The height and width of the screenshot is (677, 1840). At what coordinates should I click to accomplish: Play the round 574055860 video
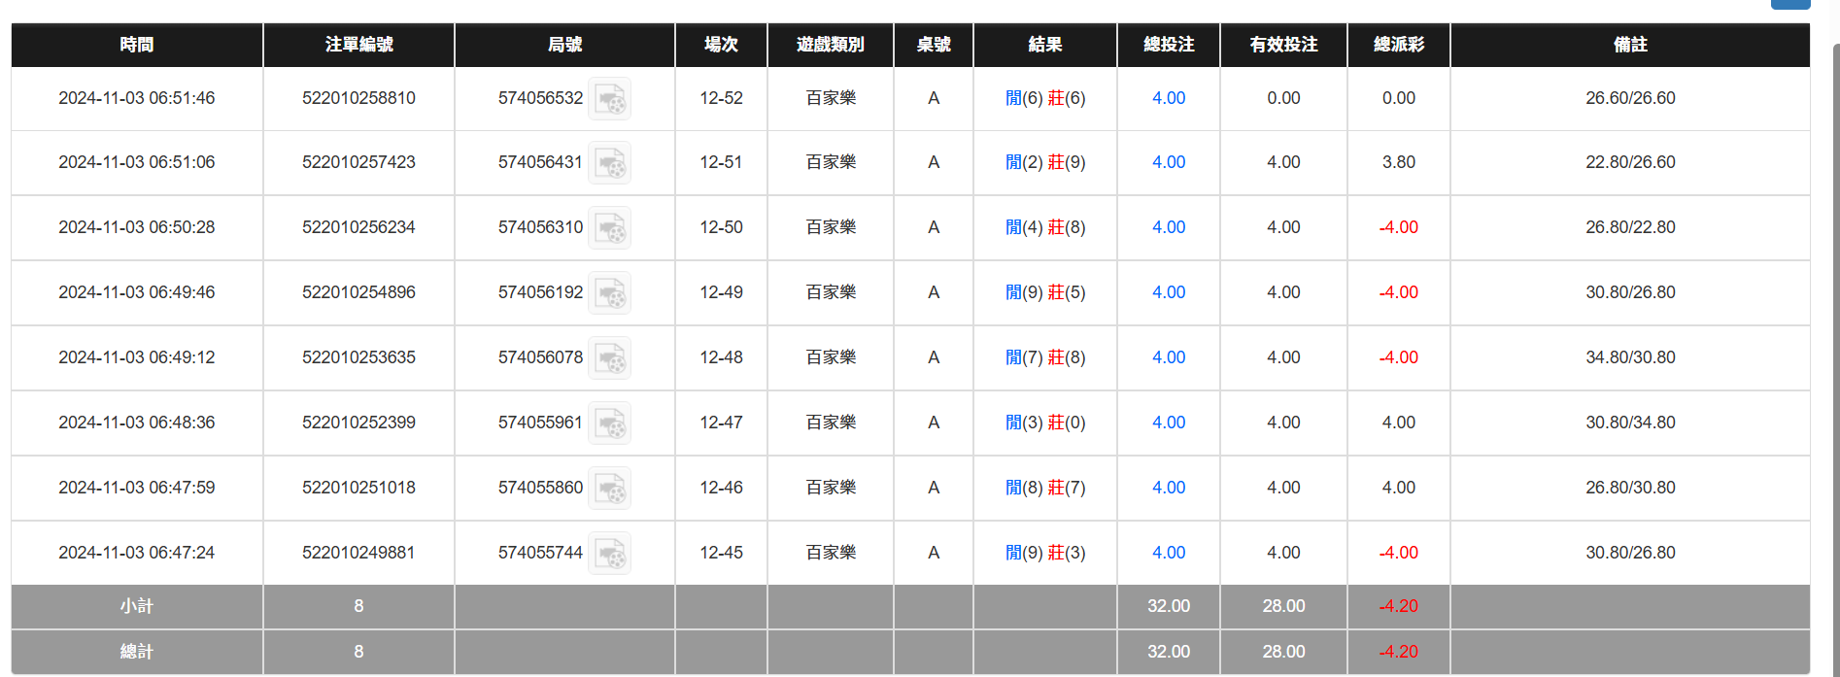click(x=610, y=488)
